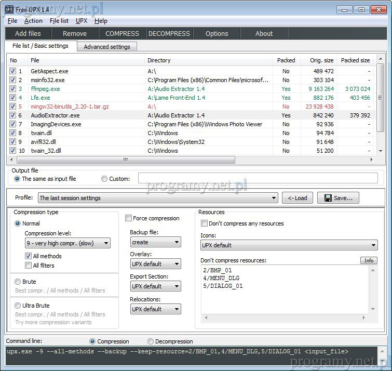Click Add files in the toolbar
This screenshot has width=392, height=371.
point(28,33)
